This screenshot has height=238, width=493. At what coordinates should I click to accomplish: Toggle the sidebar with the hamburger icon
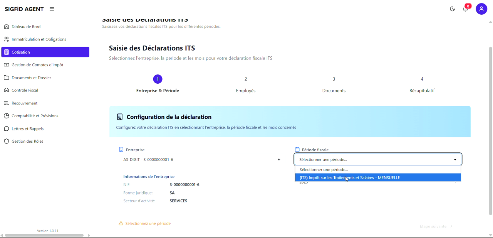[52, 8]
